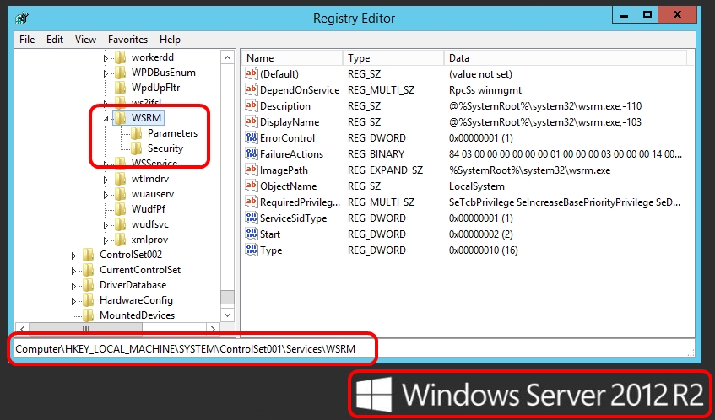Click the WSRM key folder icon
This screenshot has height=420, width=715.
pyautogui.click(x=120, y=118)
